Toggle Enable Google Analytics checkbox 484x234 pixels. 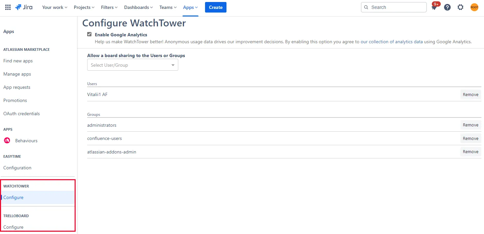[89, 34]
